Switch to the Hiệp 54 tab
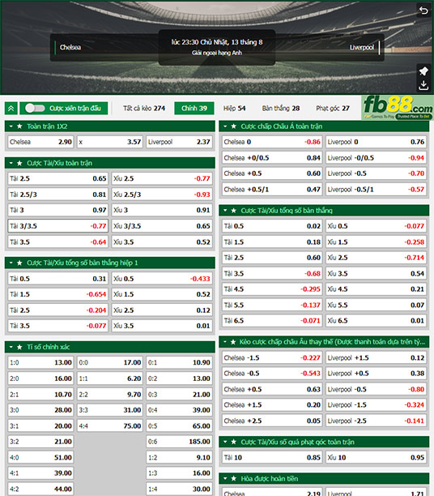The height and width of the screenshot is (496, 434). (x=234, y=108)
